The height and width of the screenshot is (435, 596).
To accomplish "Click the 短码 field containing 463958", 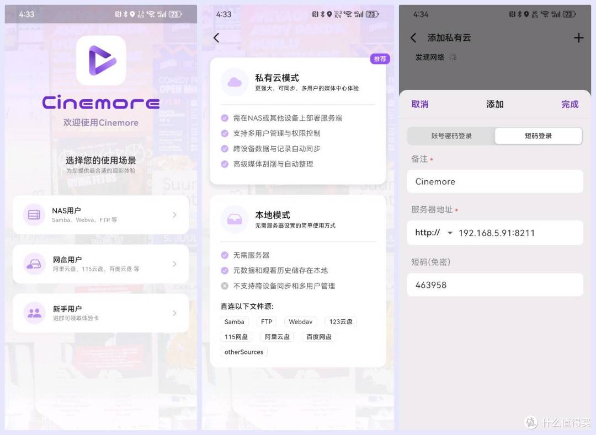I will 494,285.
